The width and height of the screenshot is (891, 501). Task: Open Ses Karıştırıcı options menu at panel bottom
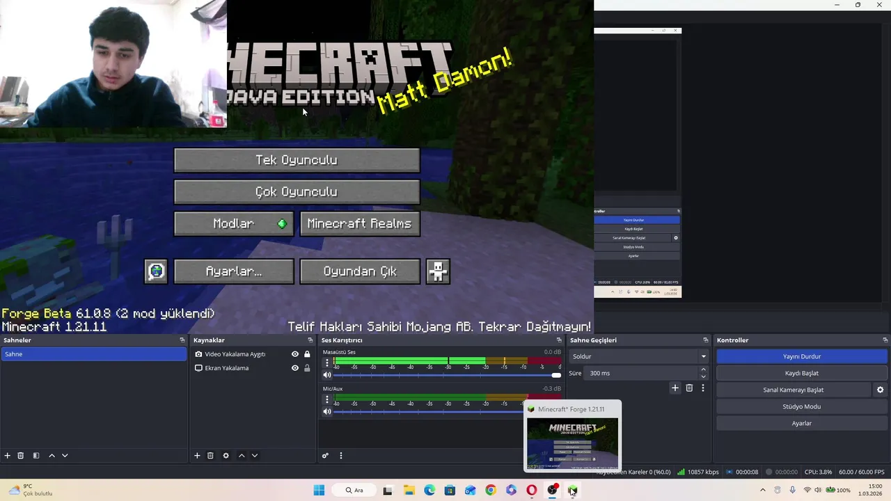coord(341,456)
